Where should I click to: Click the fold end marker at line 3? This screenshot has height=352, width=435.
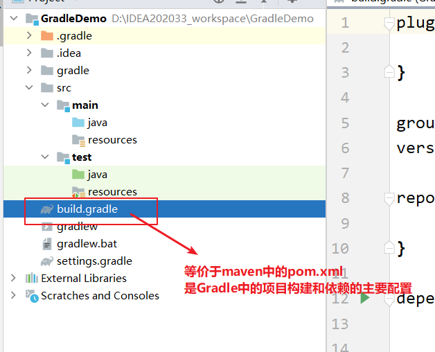(x=389, y=71)
